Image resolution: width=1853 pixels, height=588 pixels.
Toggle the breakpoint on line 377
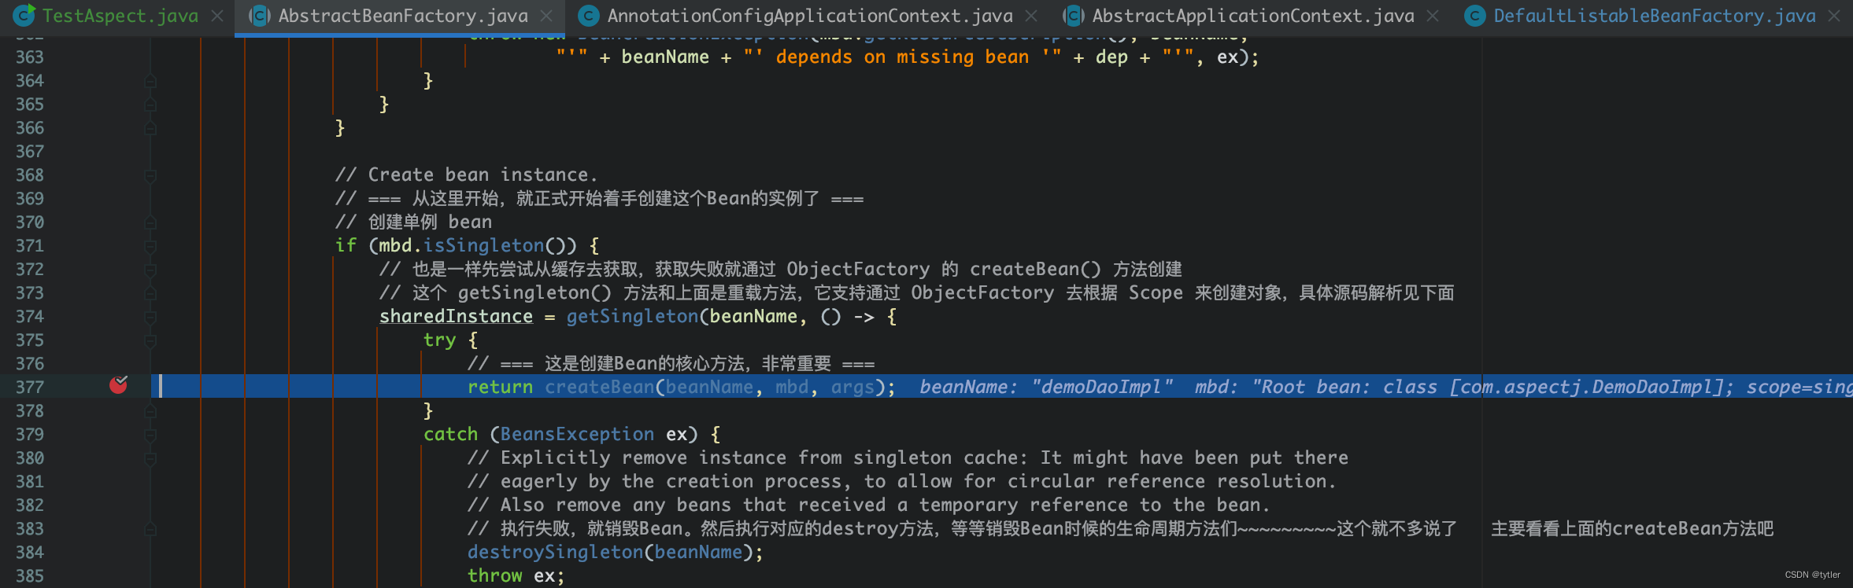pos(118,384)
